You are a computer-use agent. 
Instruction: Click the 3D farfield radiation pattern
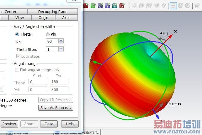point(132,75)
